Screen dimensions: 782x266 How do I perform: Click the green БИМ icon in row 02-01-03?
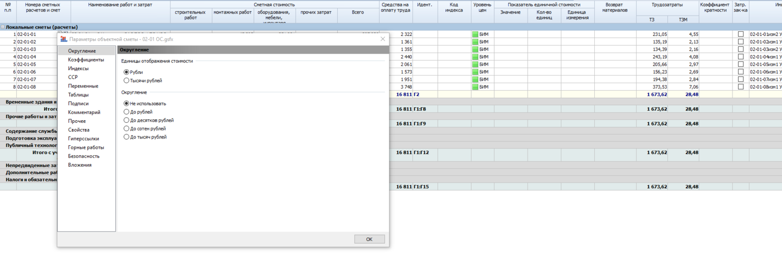point(475,49)
